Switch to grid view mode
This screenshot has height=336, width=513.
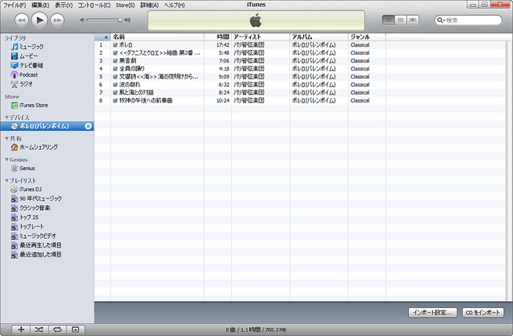click(x=400, y=20)
